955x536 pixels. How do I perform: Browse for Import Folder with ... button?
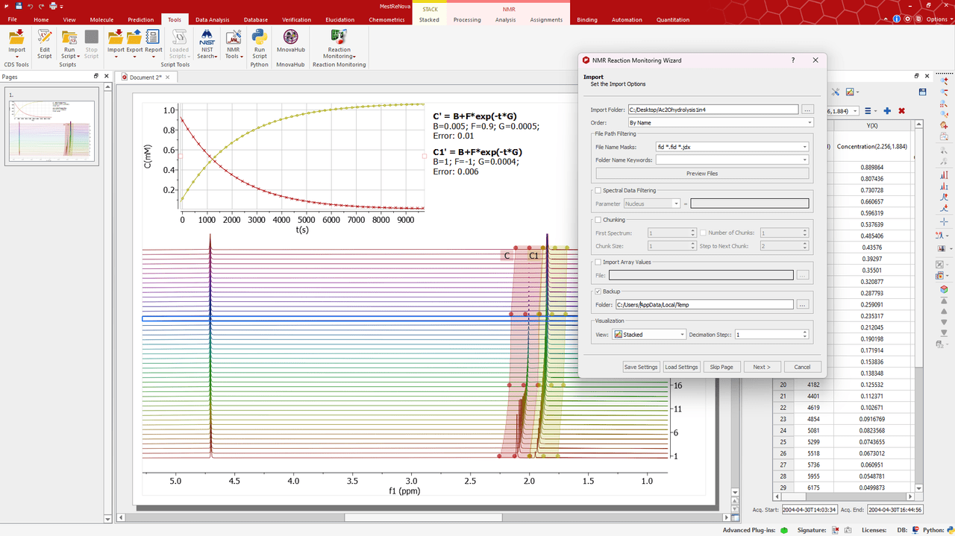807,110
